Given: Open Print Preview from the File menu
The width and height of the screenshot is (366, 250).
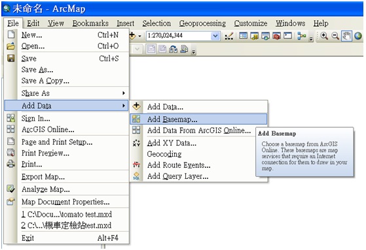Looking at the screenshot, I should pyautogui.click(x=67, y=153).
